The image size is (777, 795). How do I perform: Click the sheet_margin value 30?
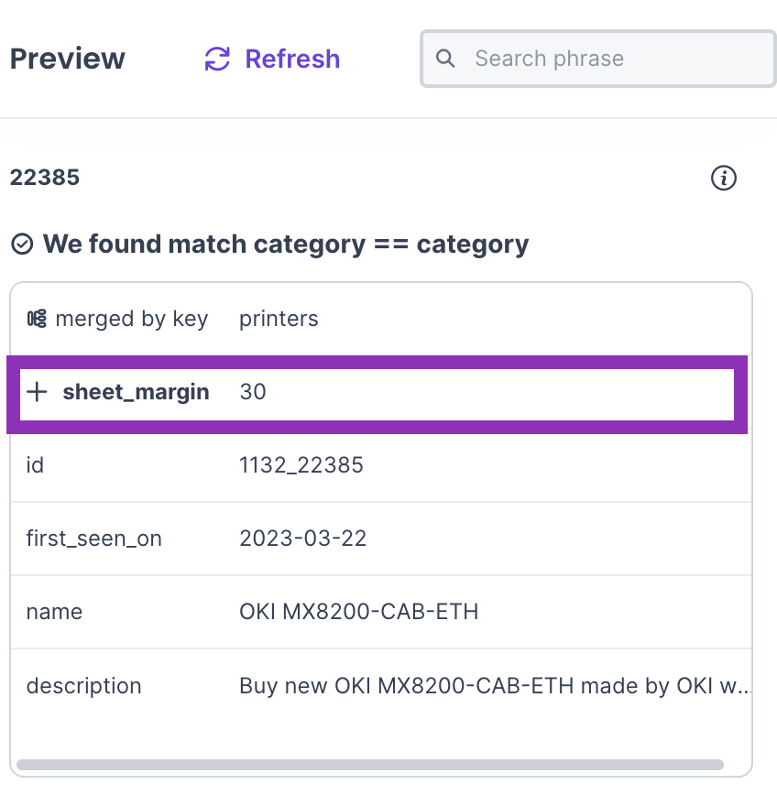pyautogui.click(x=253, y=392)
